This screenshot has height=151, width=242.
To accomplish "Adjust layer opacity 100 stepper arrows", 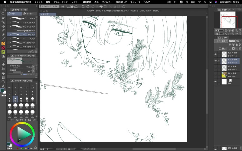I will click(240, 41).
